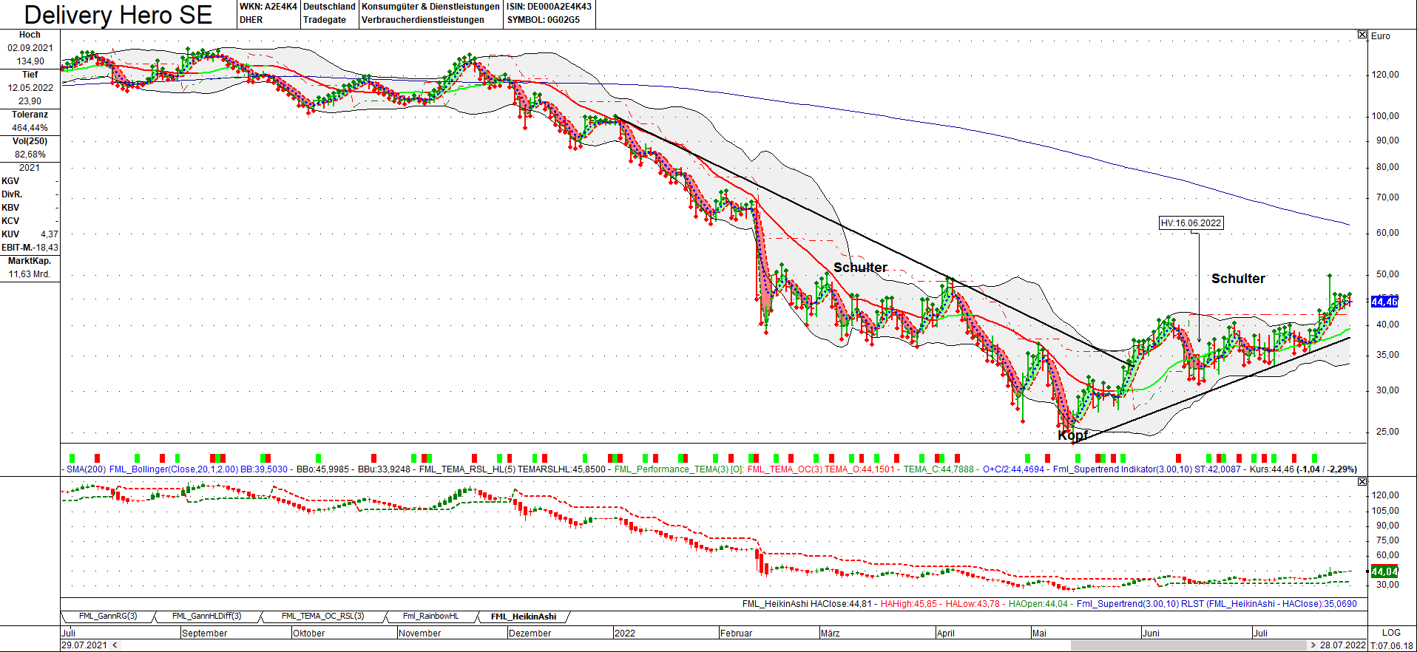Click the Schulter annotation under the HV marker
Screen dimensions: 1417x652
tap(1238, 279)
